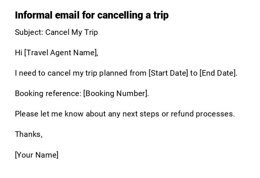Screen dimensions: 260x178
Task: Click the 'Hi' greeting word
Action: (x=19, y=53)
